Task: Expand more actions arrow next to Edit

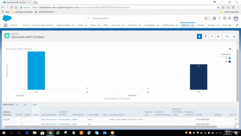Action: 234,37
